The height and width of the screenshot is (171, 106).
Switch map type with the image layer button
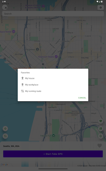pyautogui.click(x=101, y=129)
